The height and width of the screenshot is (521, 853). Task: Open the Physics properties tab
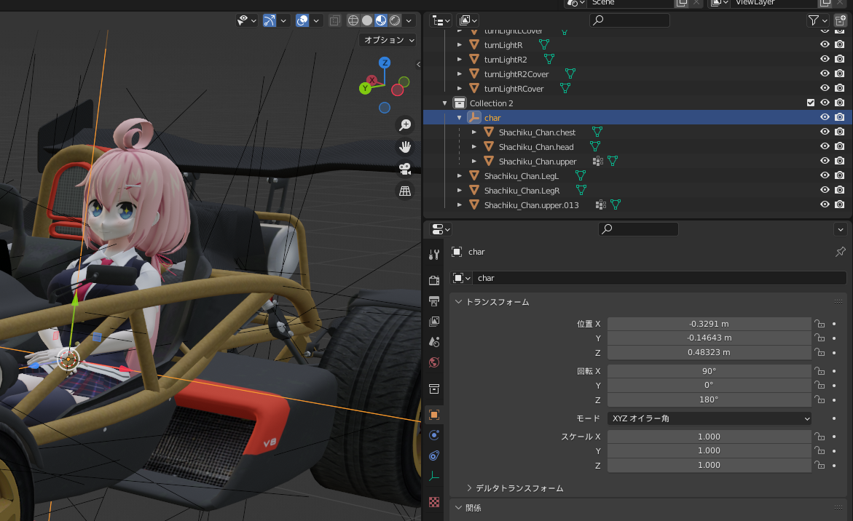click(x=434, y=435)
